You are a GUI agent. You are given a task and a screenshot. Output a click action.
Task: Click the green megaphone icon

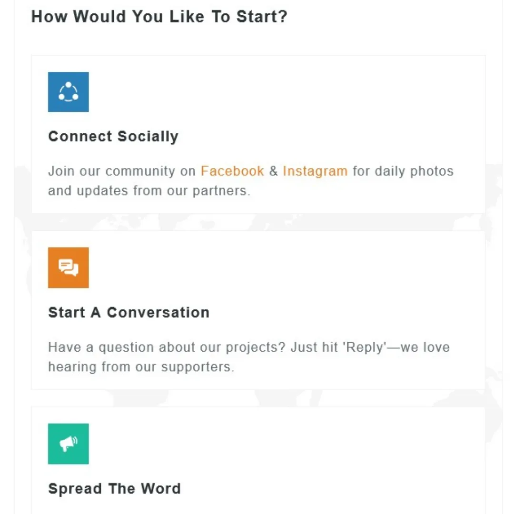(68, 444)
